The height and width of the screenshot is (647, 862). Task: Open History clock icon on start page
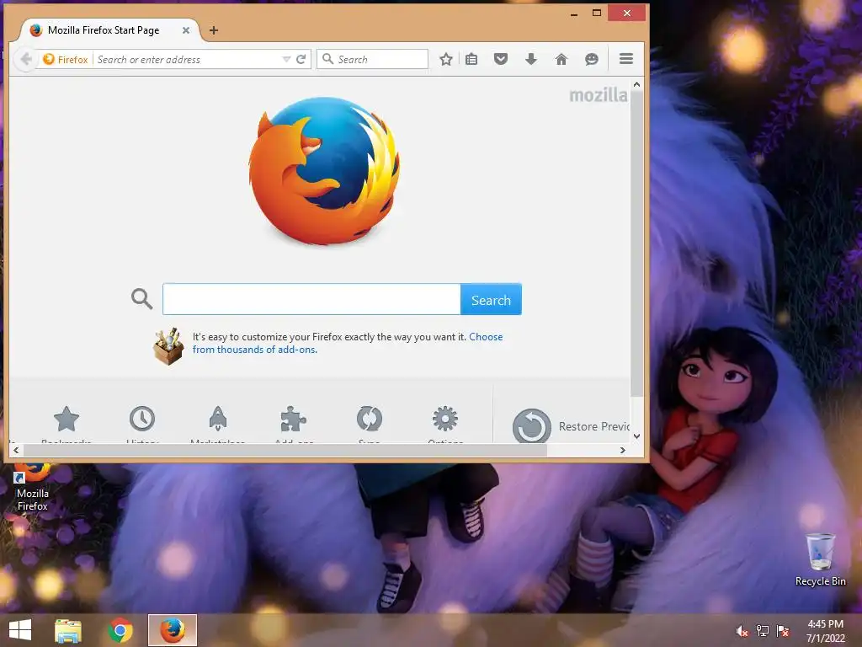pyautogui.click(x=141, y=420)
